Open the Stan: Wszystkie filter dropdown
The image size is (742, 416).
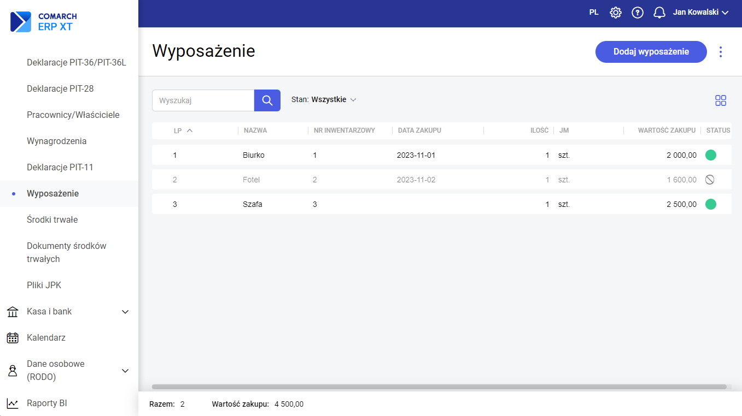click(324, 100)
